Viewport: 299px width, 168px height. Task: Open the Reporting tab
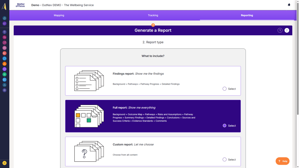click(247, 15)
